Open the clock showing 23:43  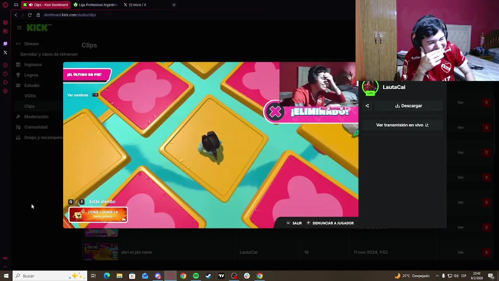click(x=476, y=276)
